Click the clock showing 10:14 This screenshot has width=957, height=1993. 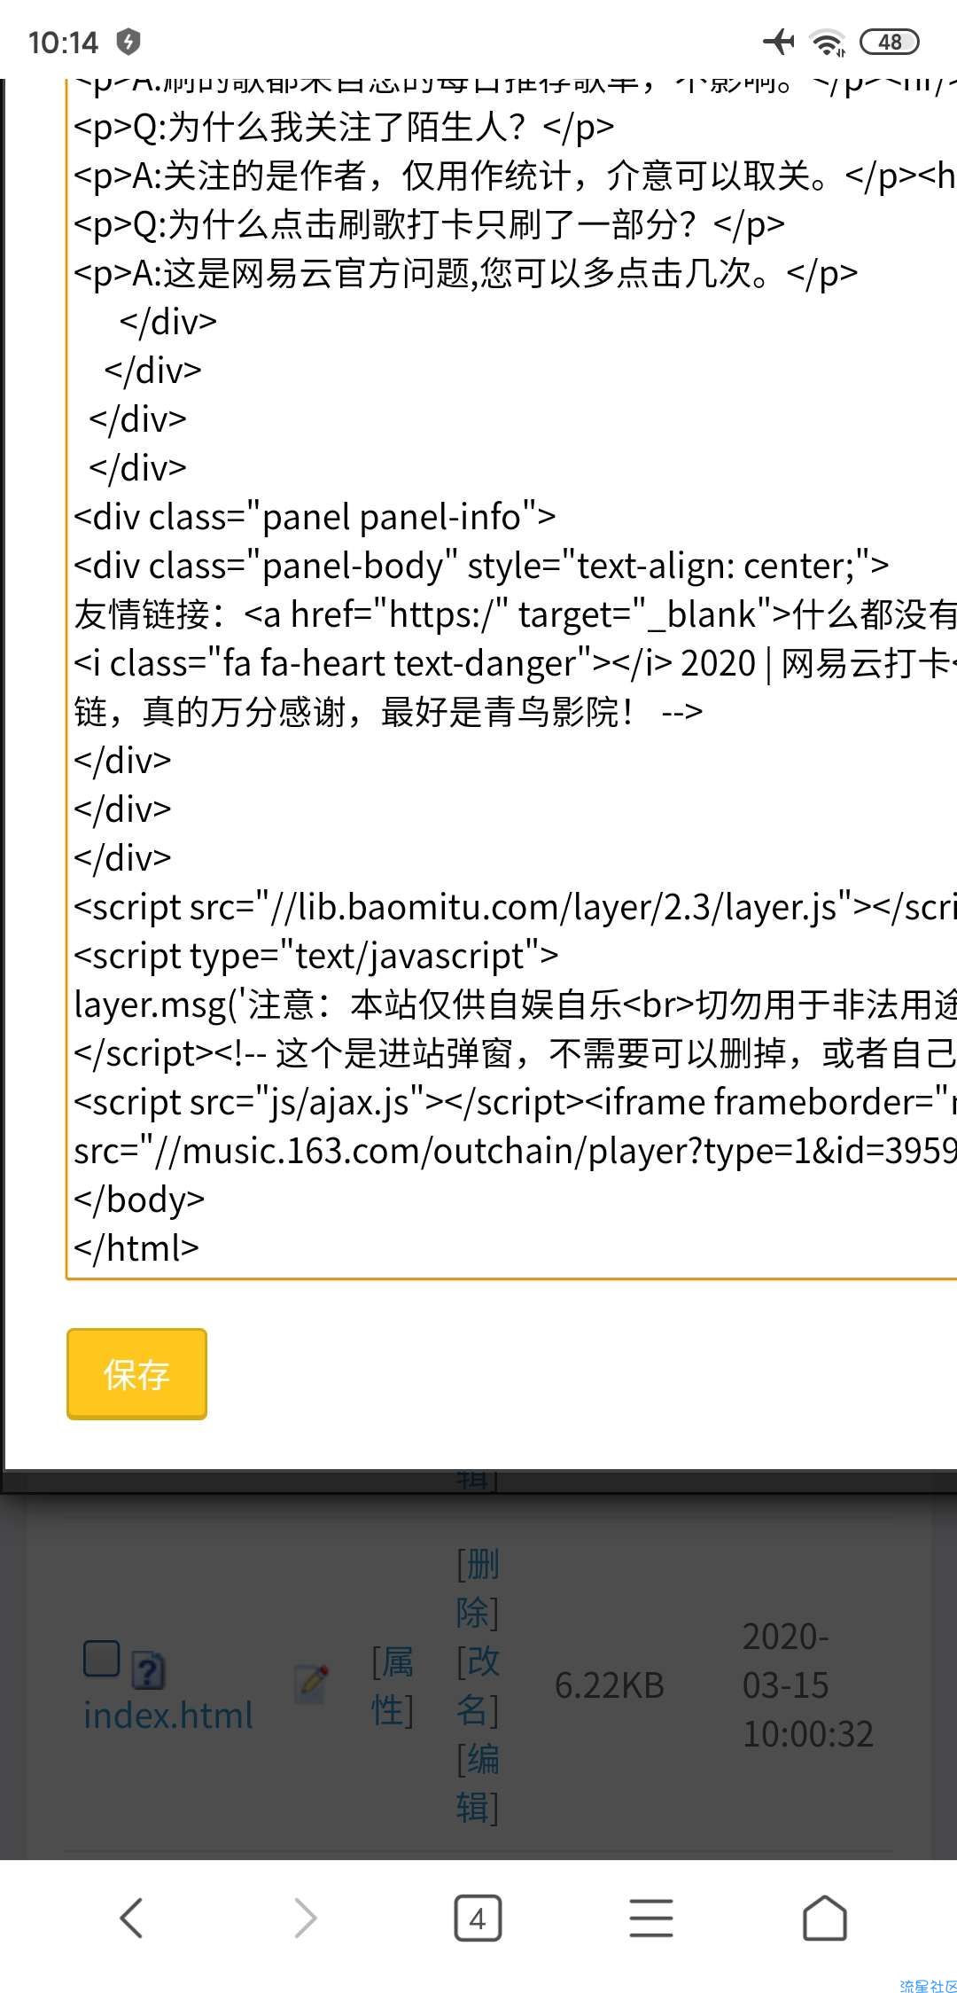[63, 42]
